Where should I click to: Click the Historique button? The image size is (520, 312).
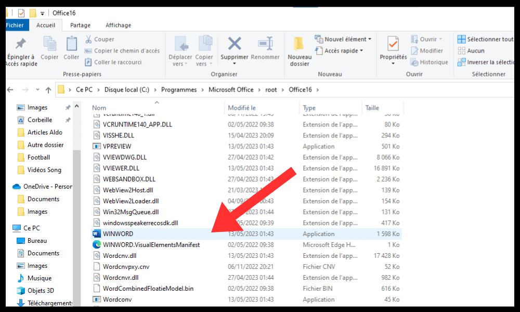(x=429, y=62)
